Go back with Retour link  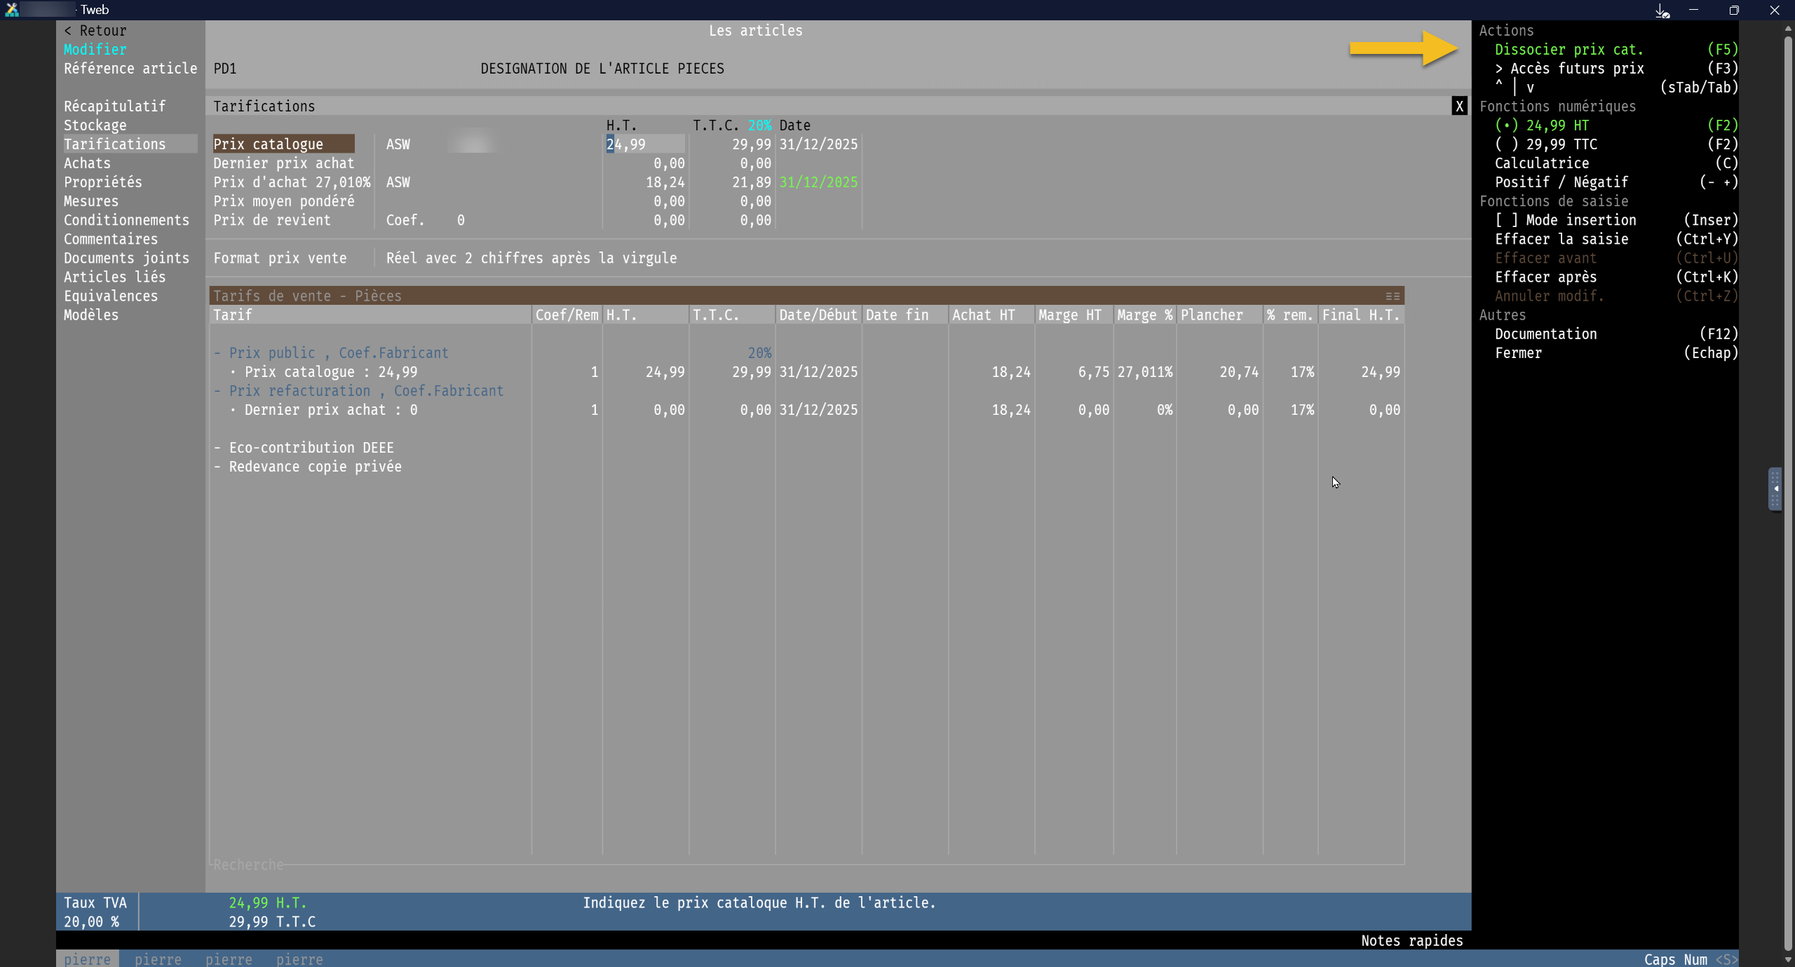95,31
